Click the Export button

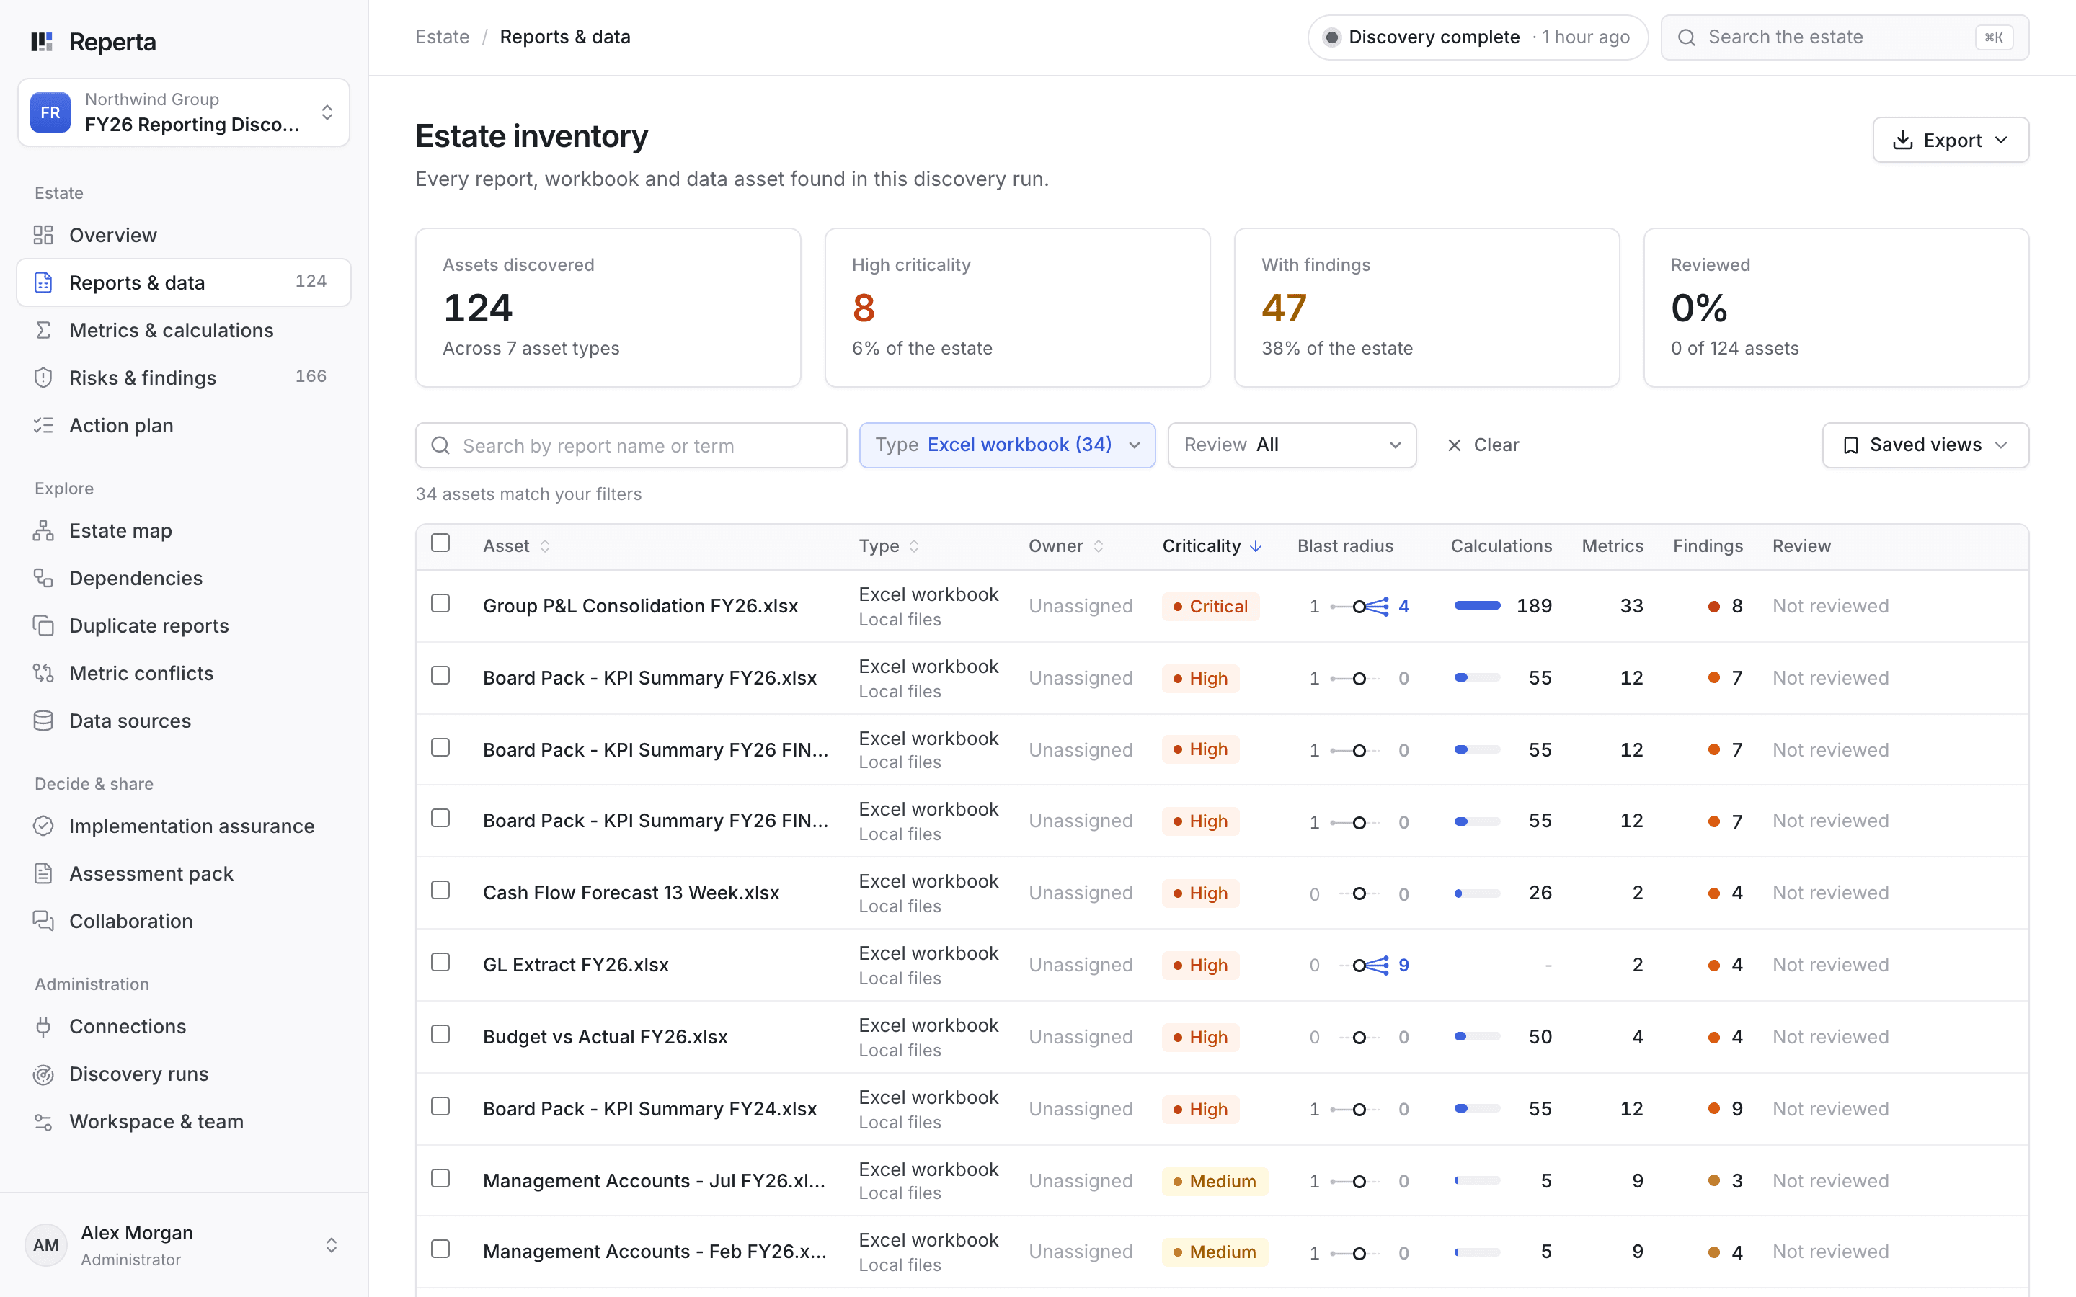click(1950, 140)
